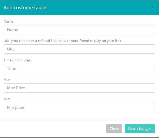Click the Add costume faucet title
Screen dimensions: 159x138
click(26, 8)
